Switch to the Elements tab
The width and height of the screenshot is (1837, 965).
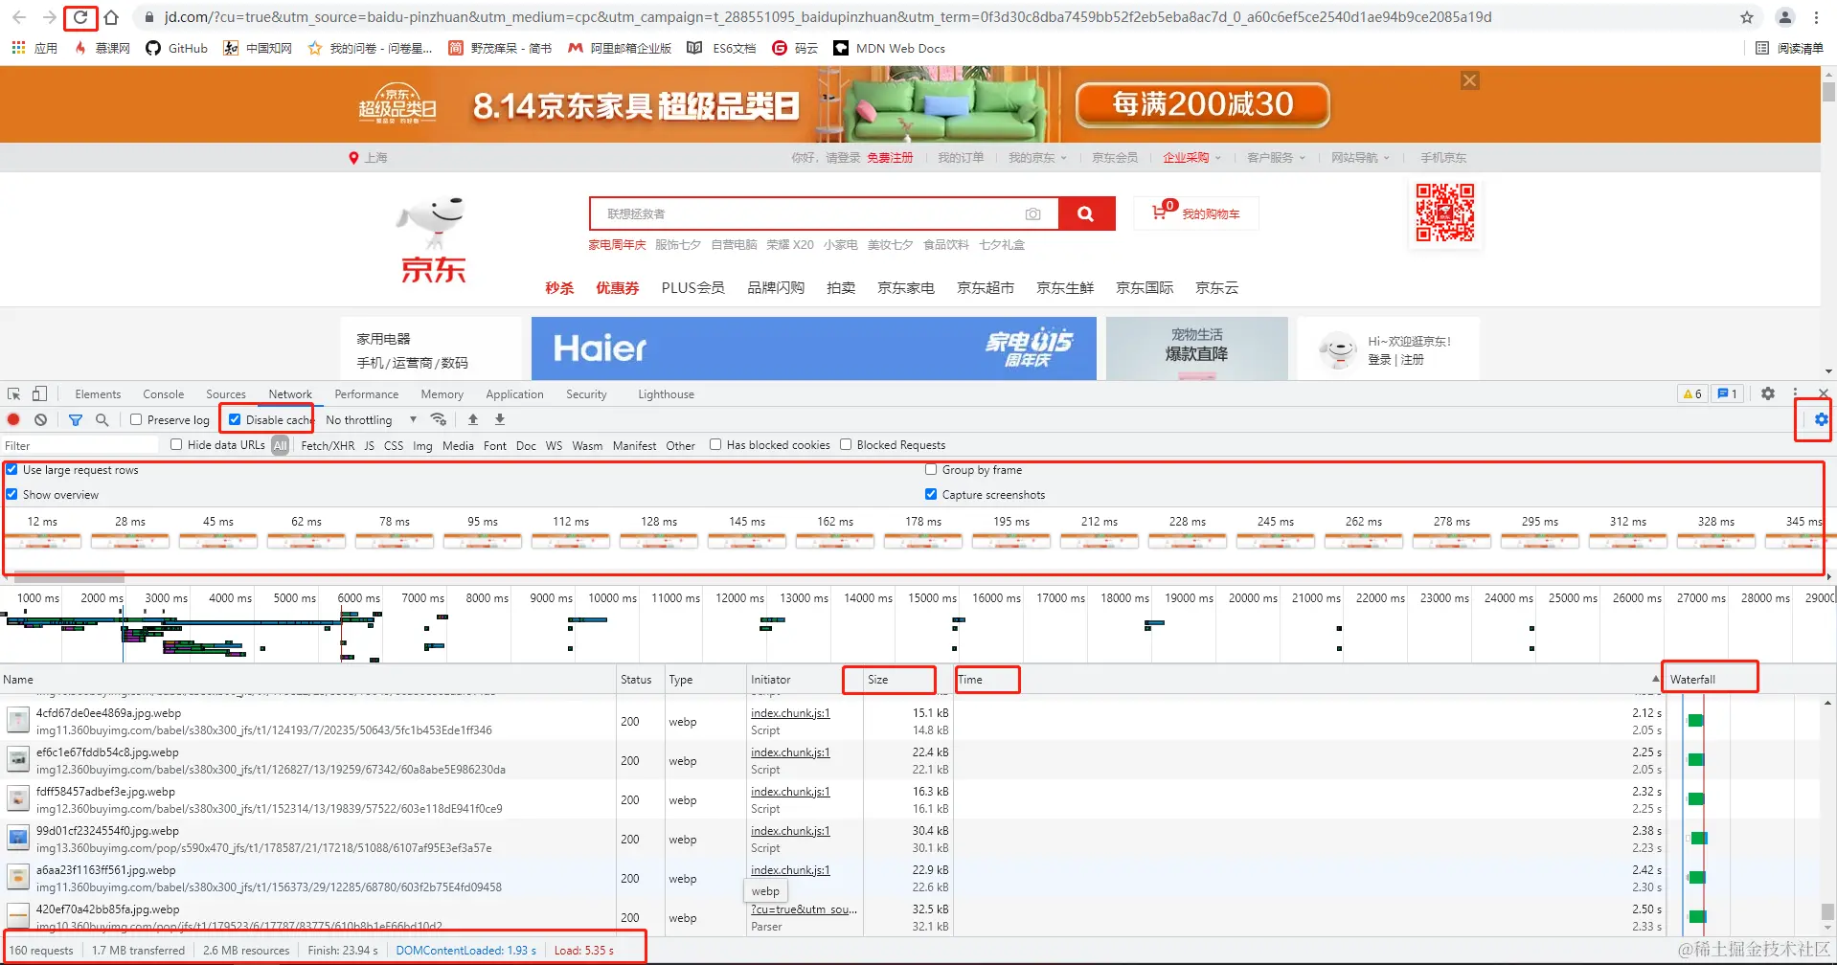pos(98,394)
